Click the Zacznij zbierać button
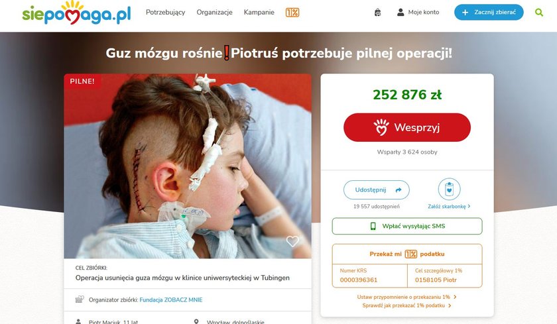The height and width of the screenshot is (324, 557). tap(489, 13)
